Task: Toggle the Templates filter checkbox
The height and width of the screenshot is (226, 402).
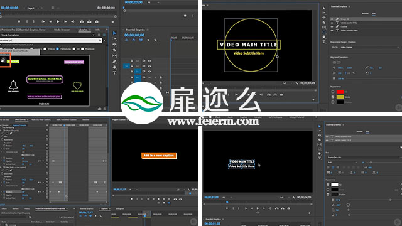Action: point(57,49)
